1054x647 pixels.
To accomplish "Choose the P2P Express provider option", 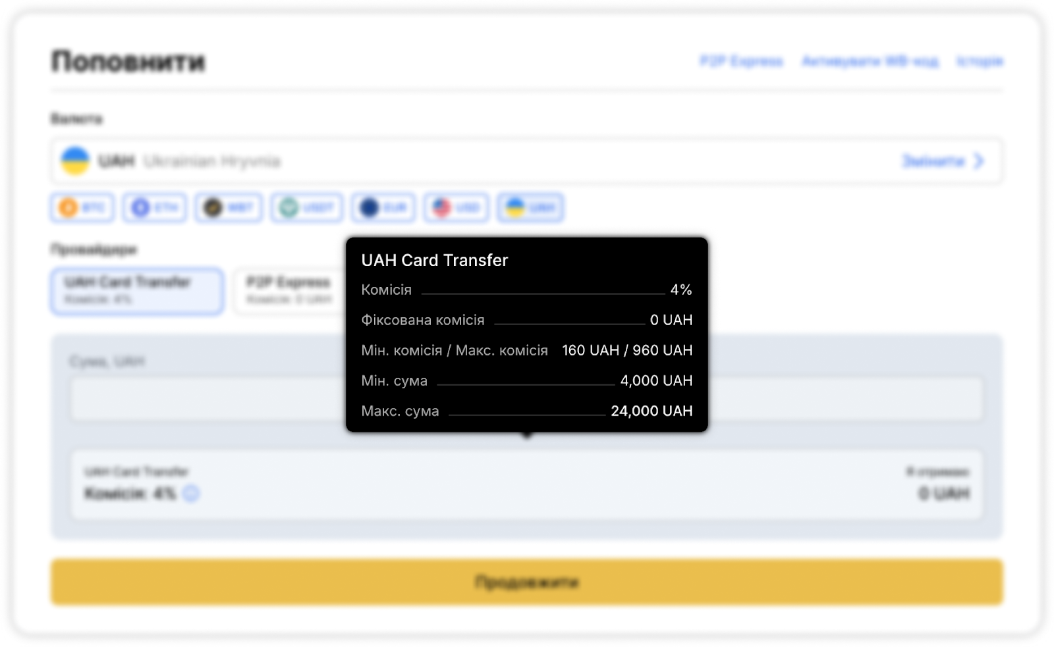I will 289,291.
